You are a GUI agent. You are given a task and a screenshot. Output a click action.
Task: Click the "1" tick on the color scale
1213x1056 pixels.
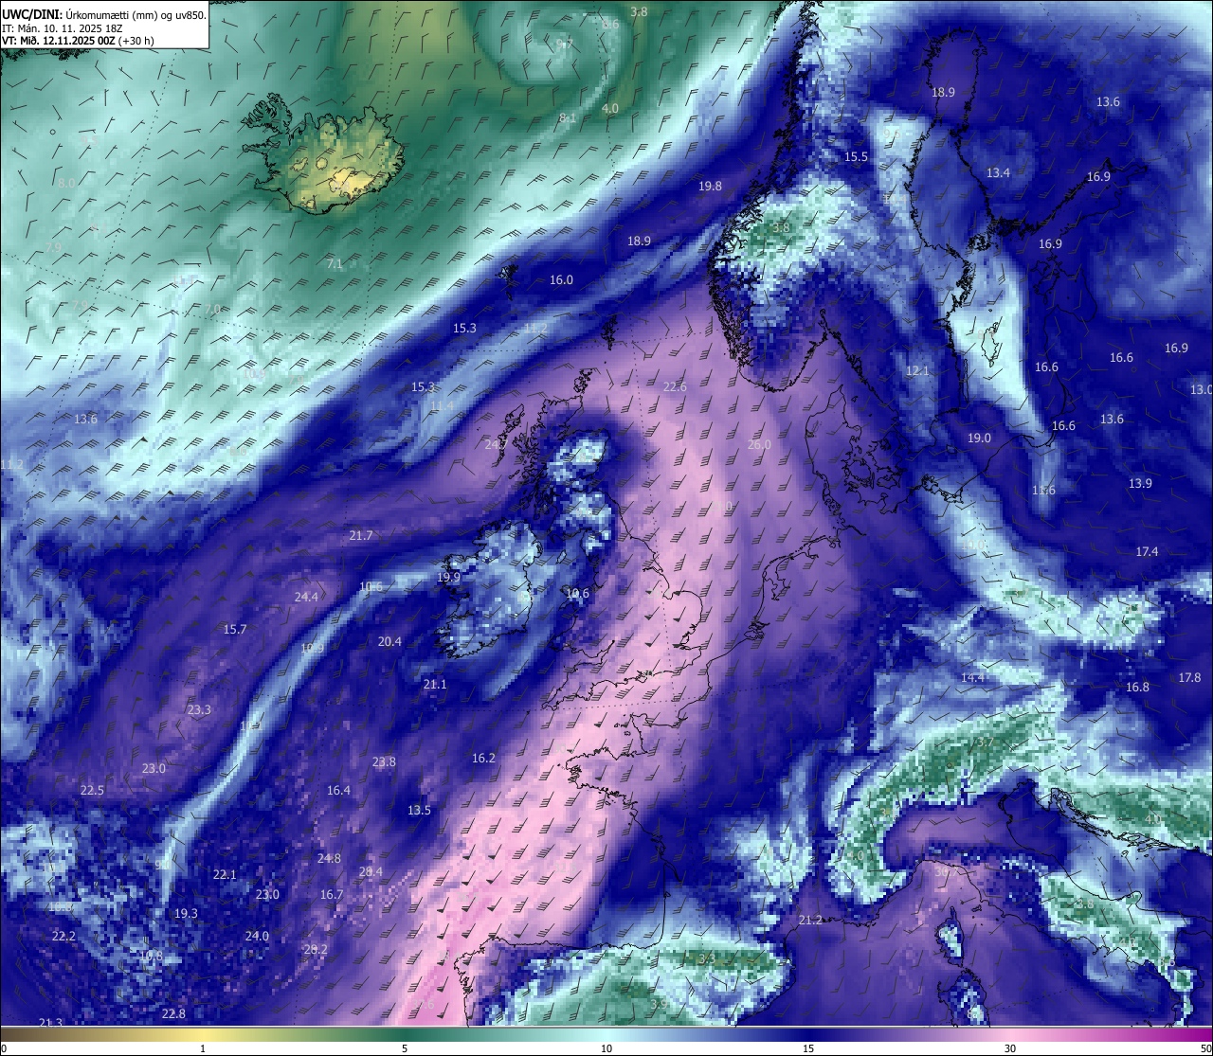203,1048
